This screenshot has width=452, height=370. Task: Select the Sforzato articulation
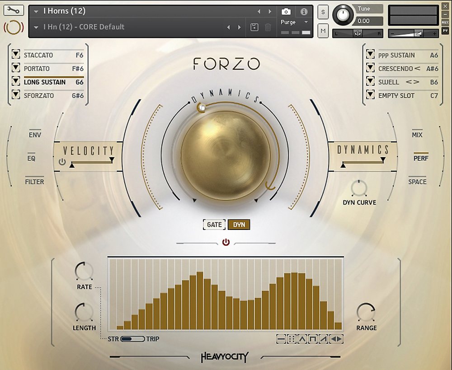(x=39, y=96)
